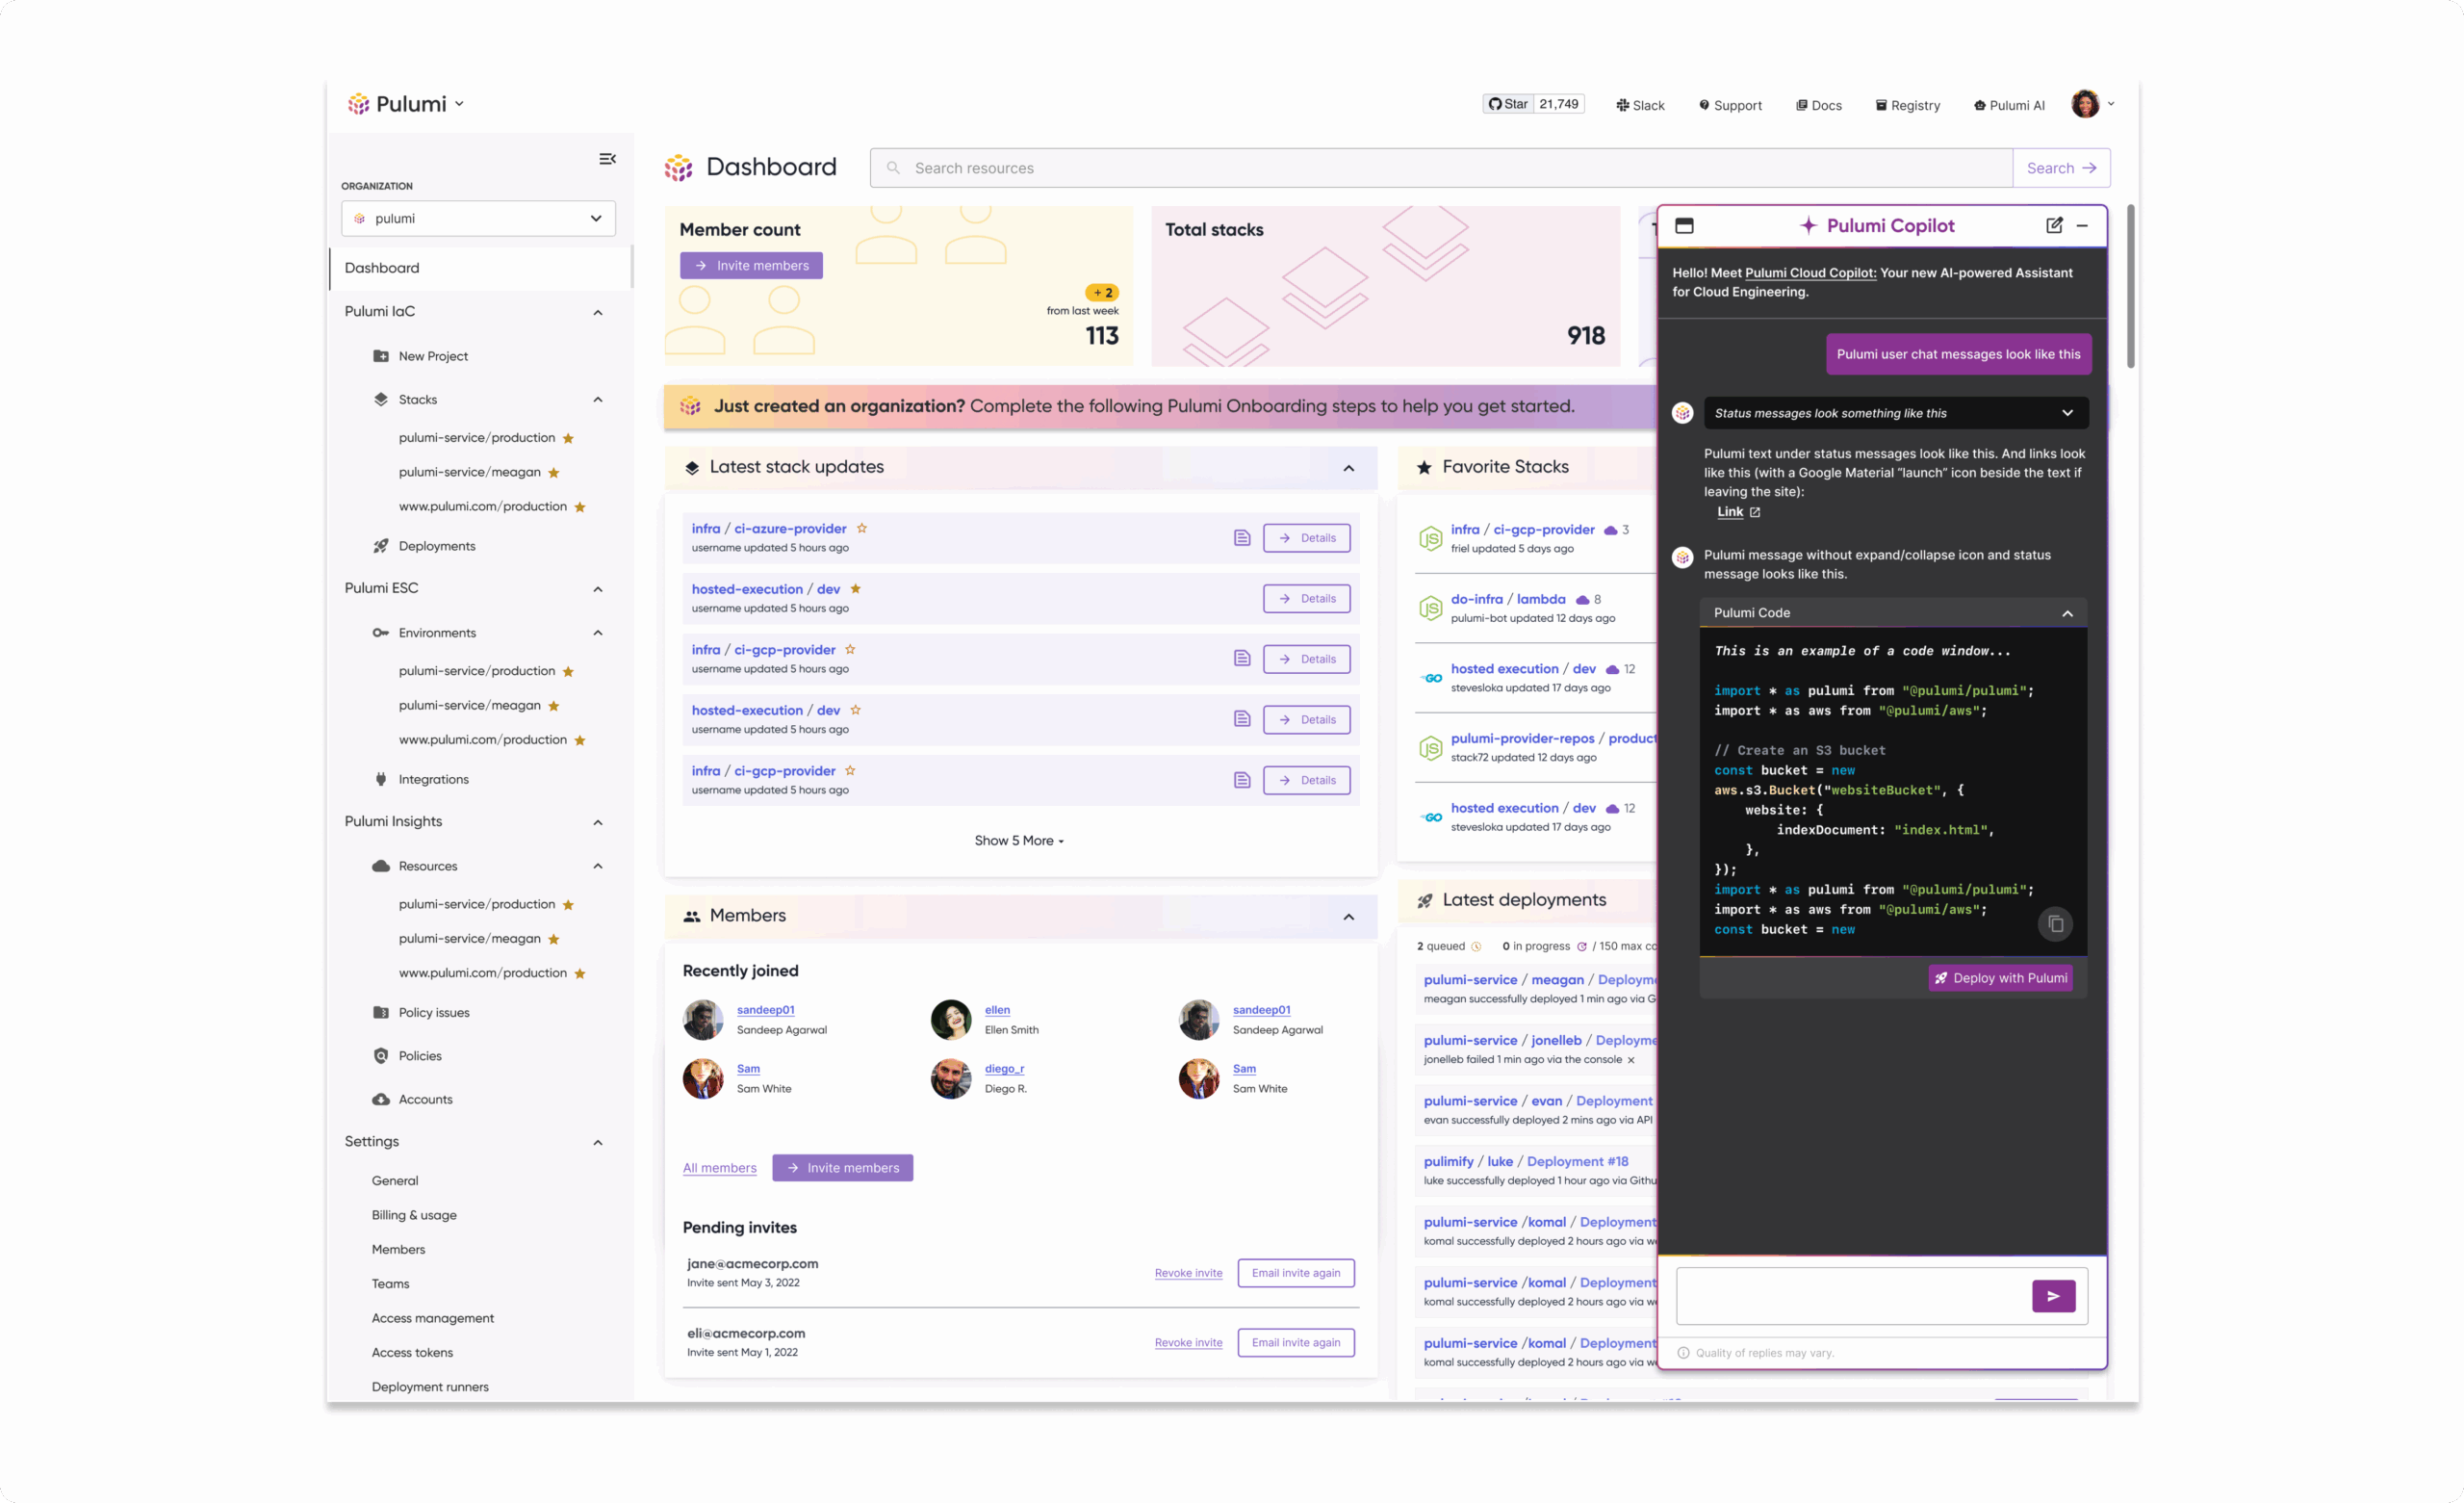Click the Copilot new chat edit icon
The width and height of the screenshot is (2464, 1503).
tap(2053, 225)
